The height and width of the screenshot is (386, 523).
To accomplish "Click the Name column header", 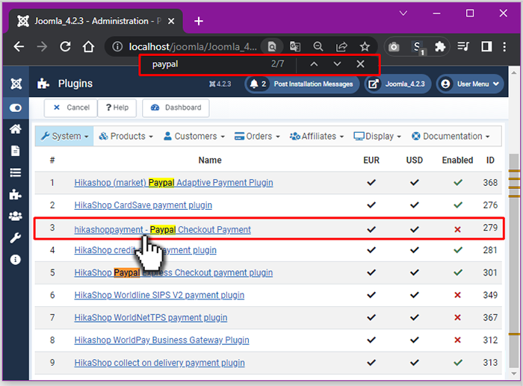I will tap(210, 161).
